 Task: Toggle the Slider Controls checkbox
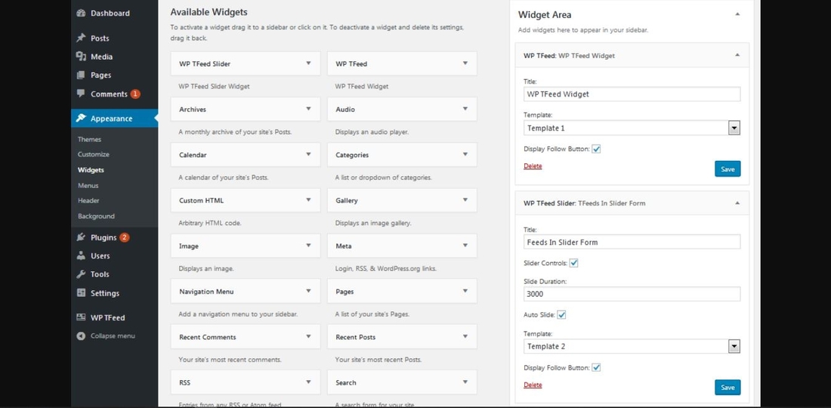coord(573,263)
